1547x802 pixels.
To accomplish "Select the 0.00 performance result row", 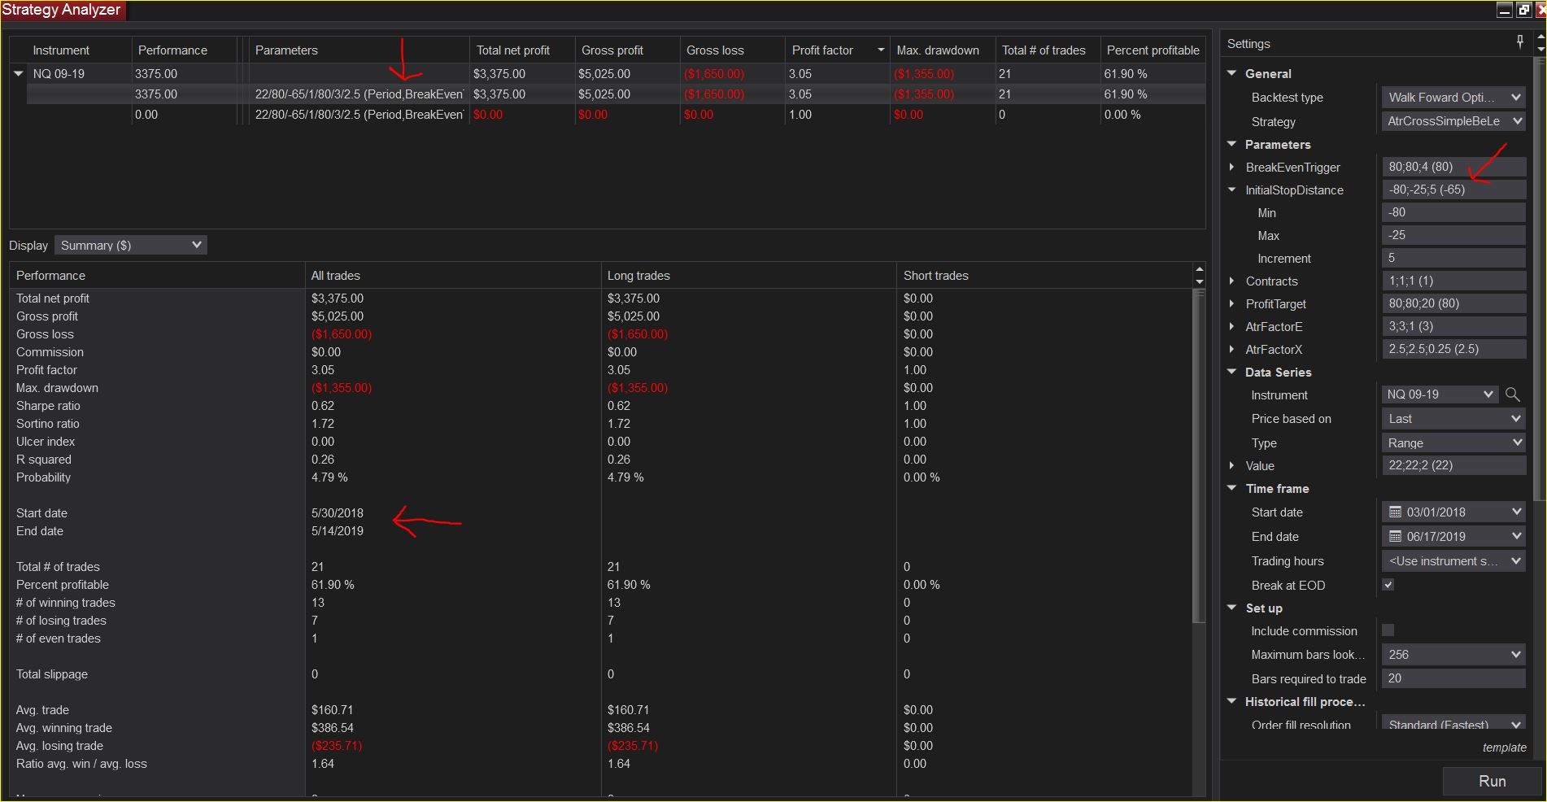I will [616, 115].
